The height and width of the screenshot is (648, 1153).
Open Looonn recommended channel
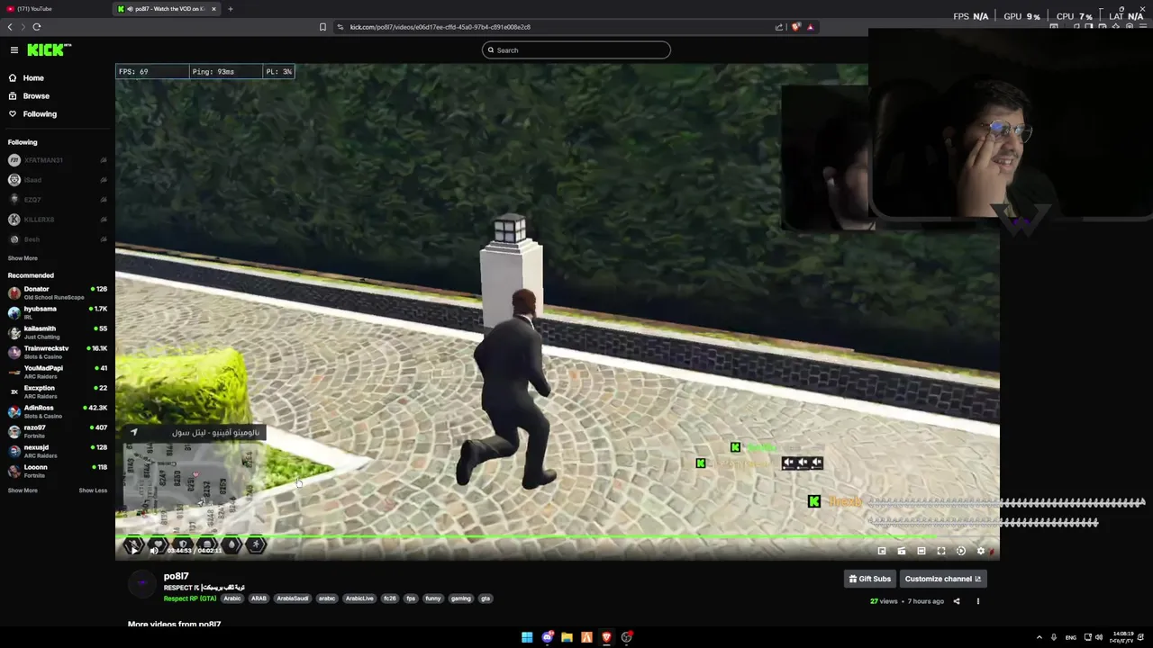coord(56,471)
